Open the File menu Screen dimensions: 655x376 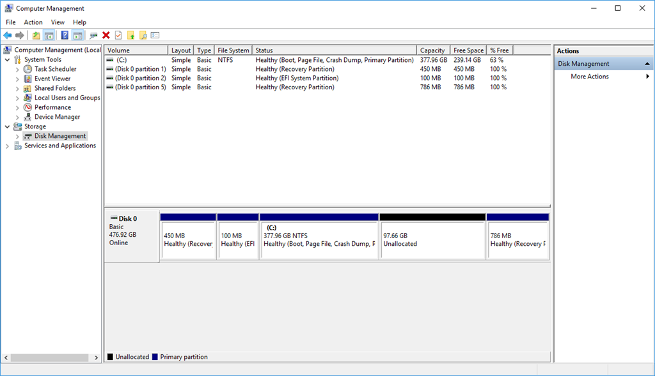tap(11, 22)
